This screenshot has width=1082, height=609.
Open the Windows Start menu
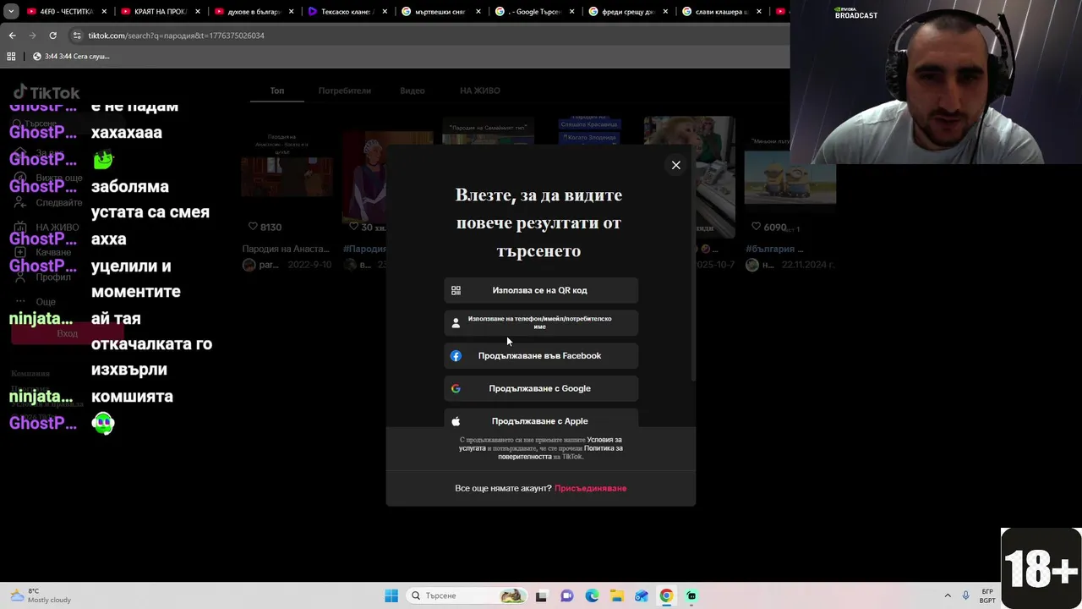[391, 595]
